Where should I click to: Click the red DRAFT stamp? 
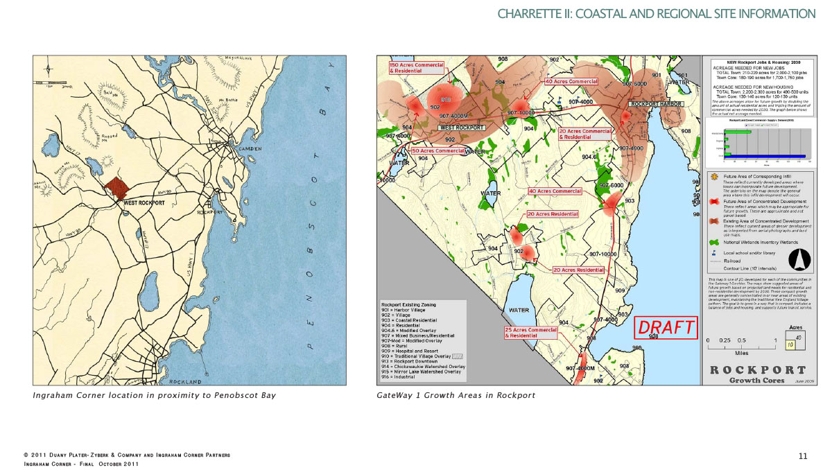point(666,327)
